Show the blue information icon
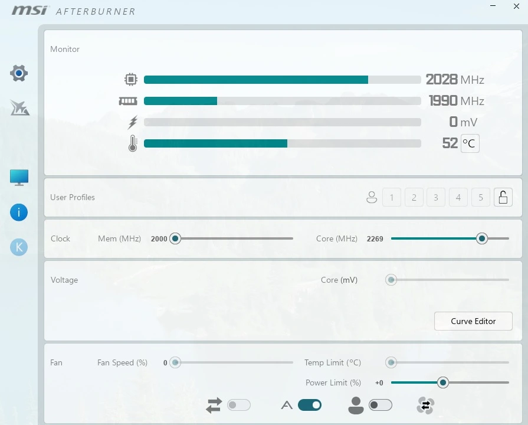Screen dimensions: 528x425 coord(19,212)
